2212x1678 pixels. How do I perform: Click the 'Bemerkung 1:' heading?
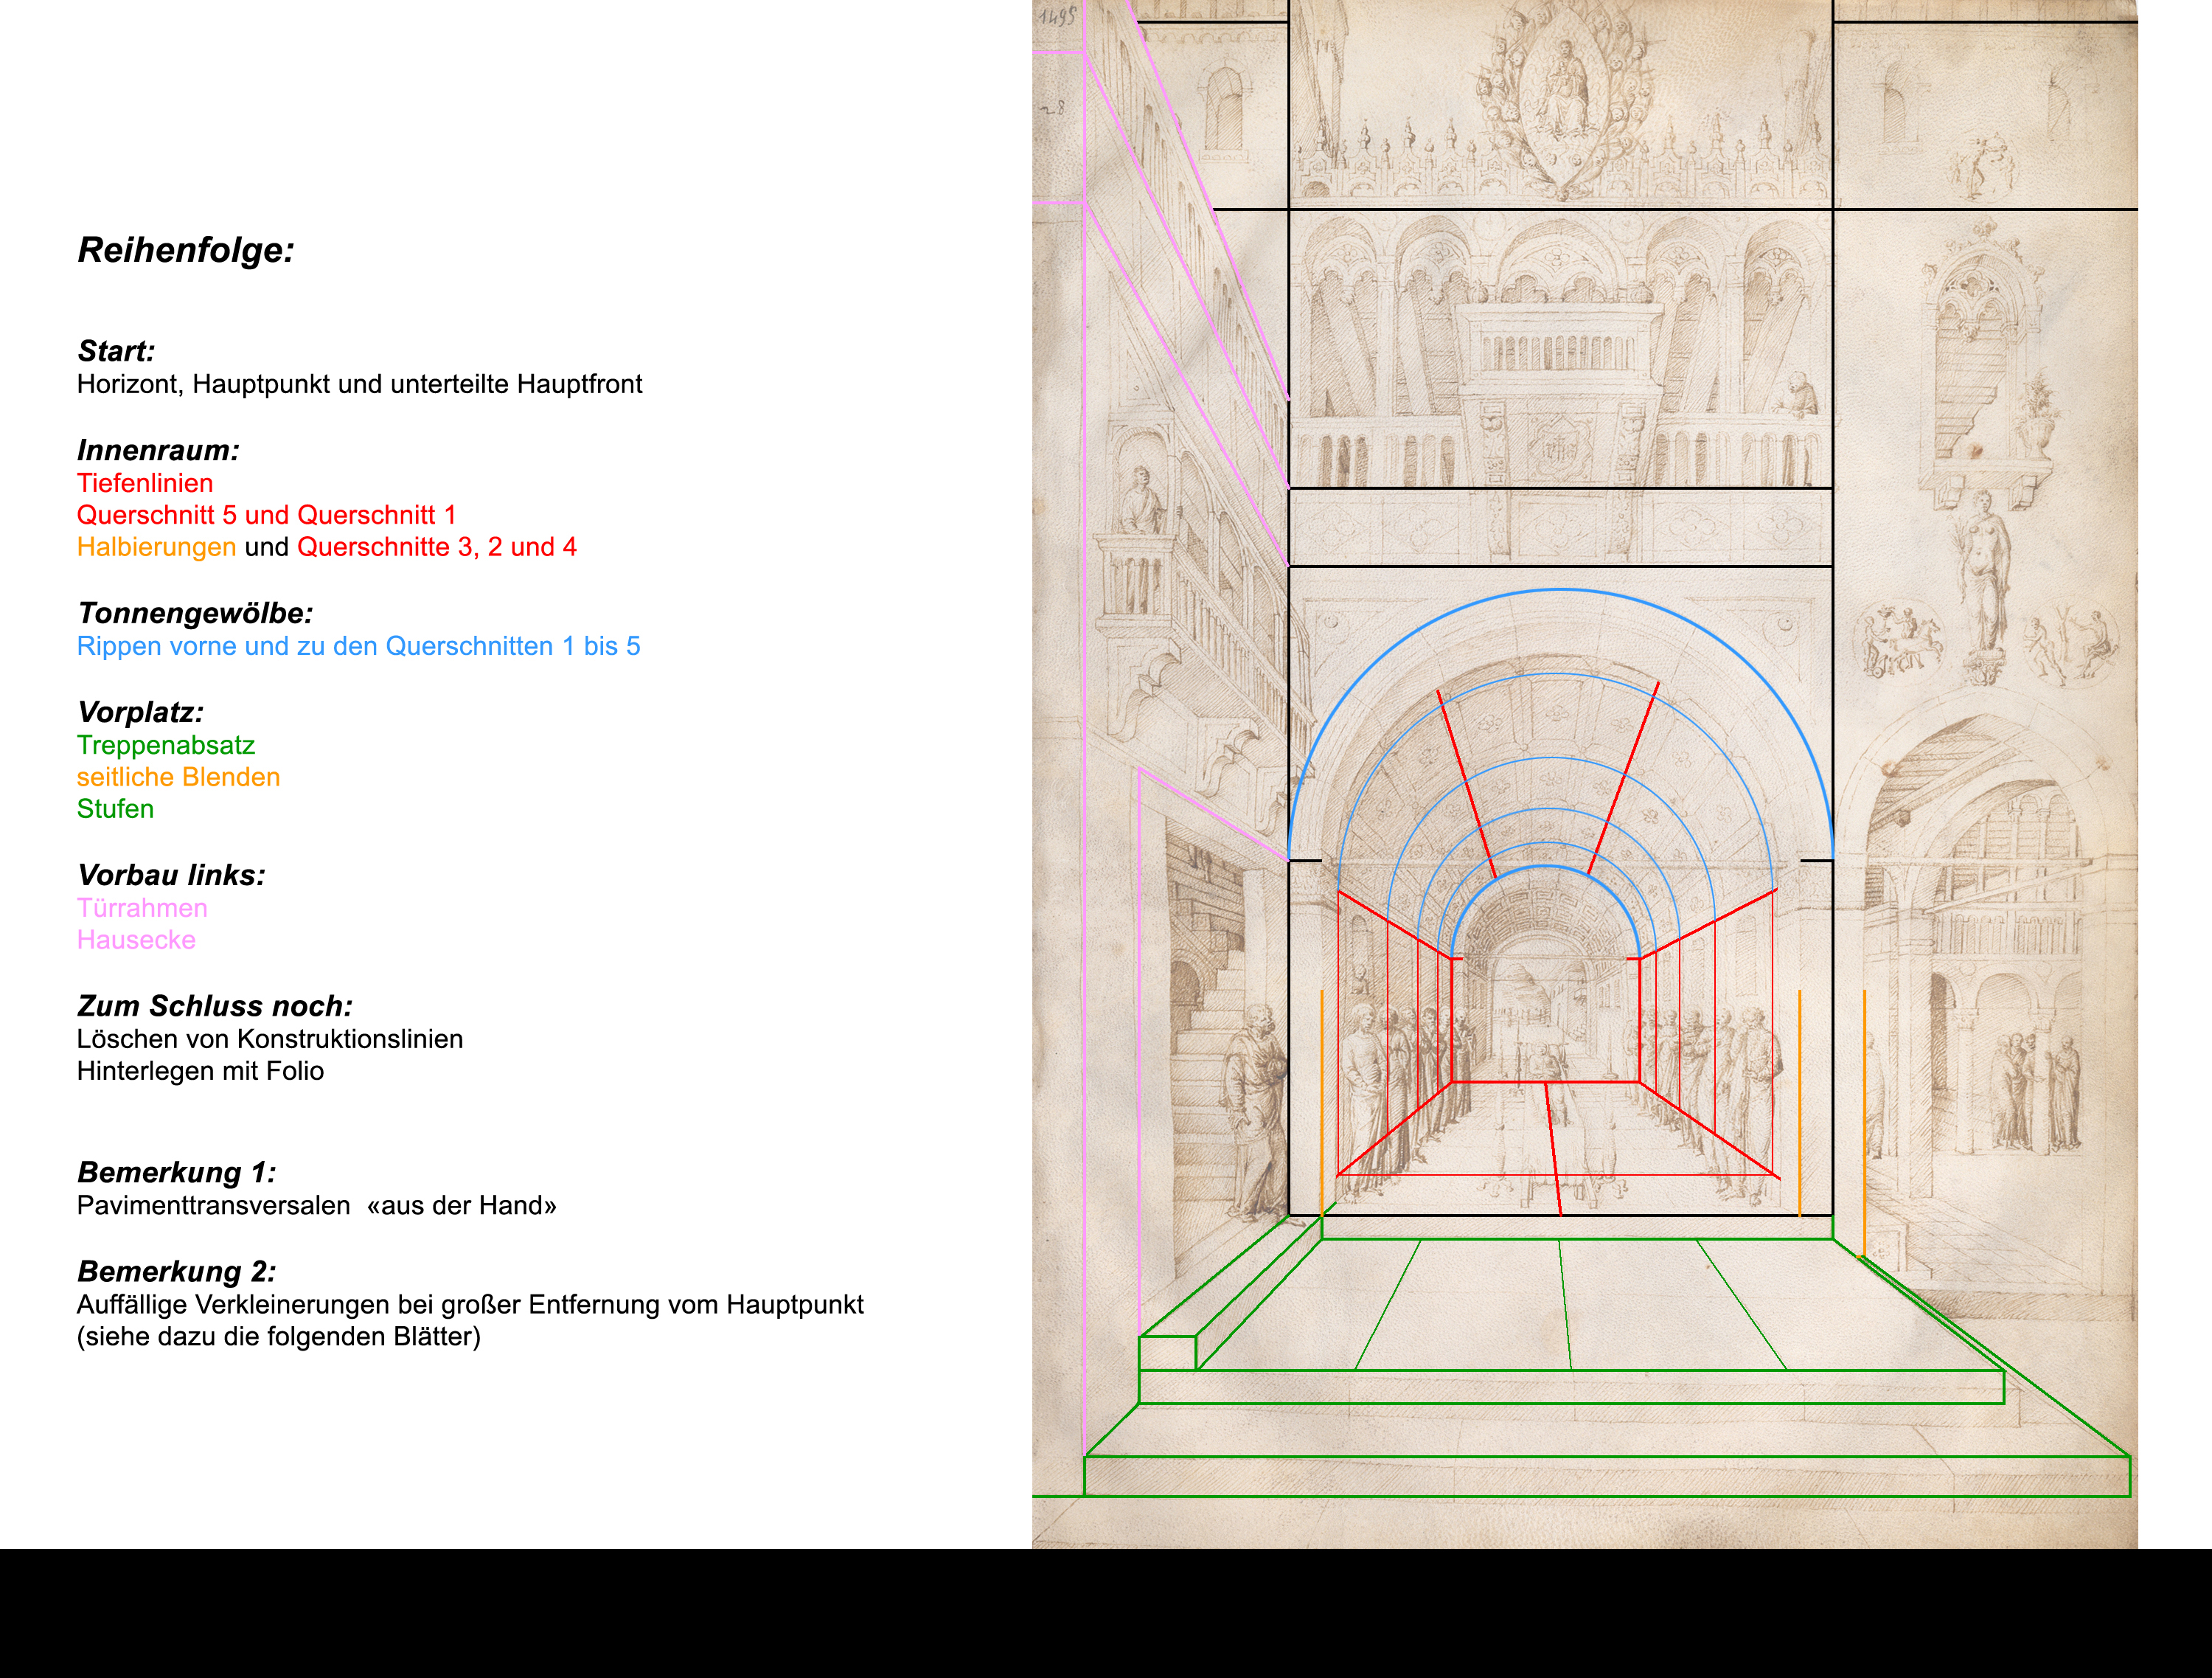click(x=176, y=1173)
